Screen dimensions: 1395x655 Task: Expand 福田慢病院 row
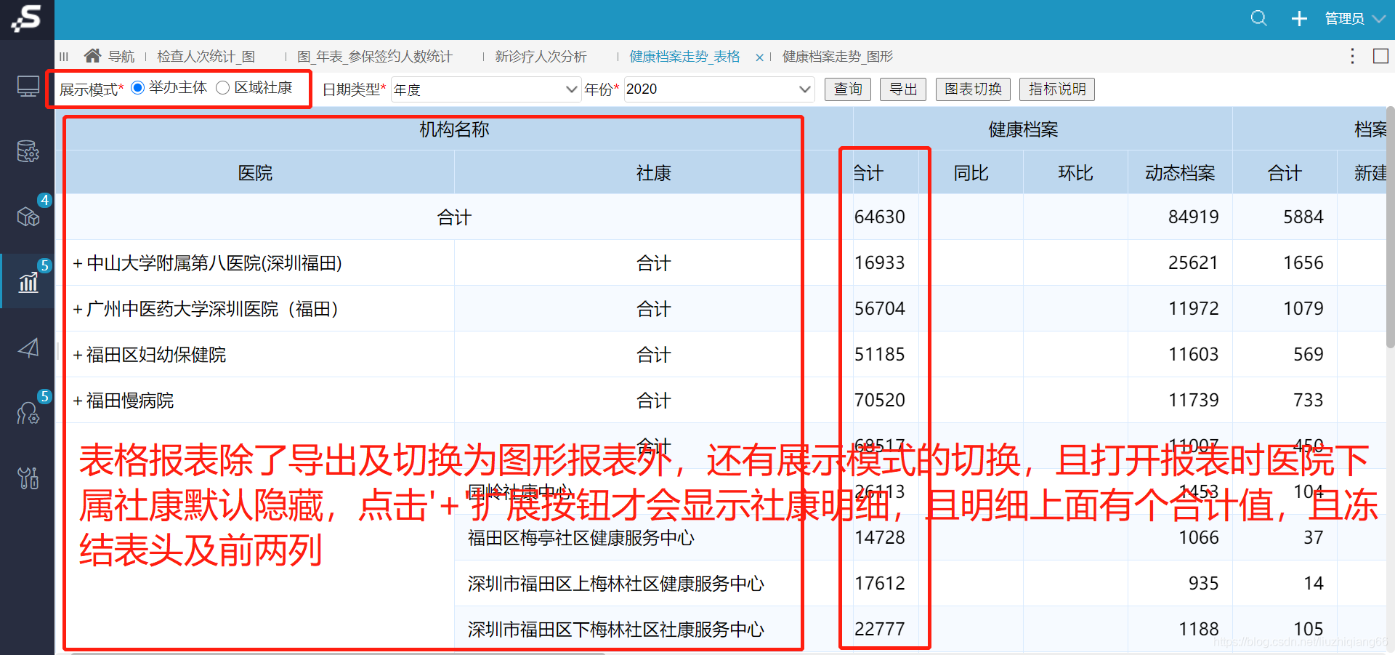(x=78, y=401)
